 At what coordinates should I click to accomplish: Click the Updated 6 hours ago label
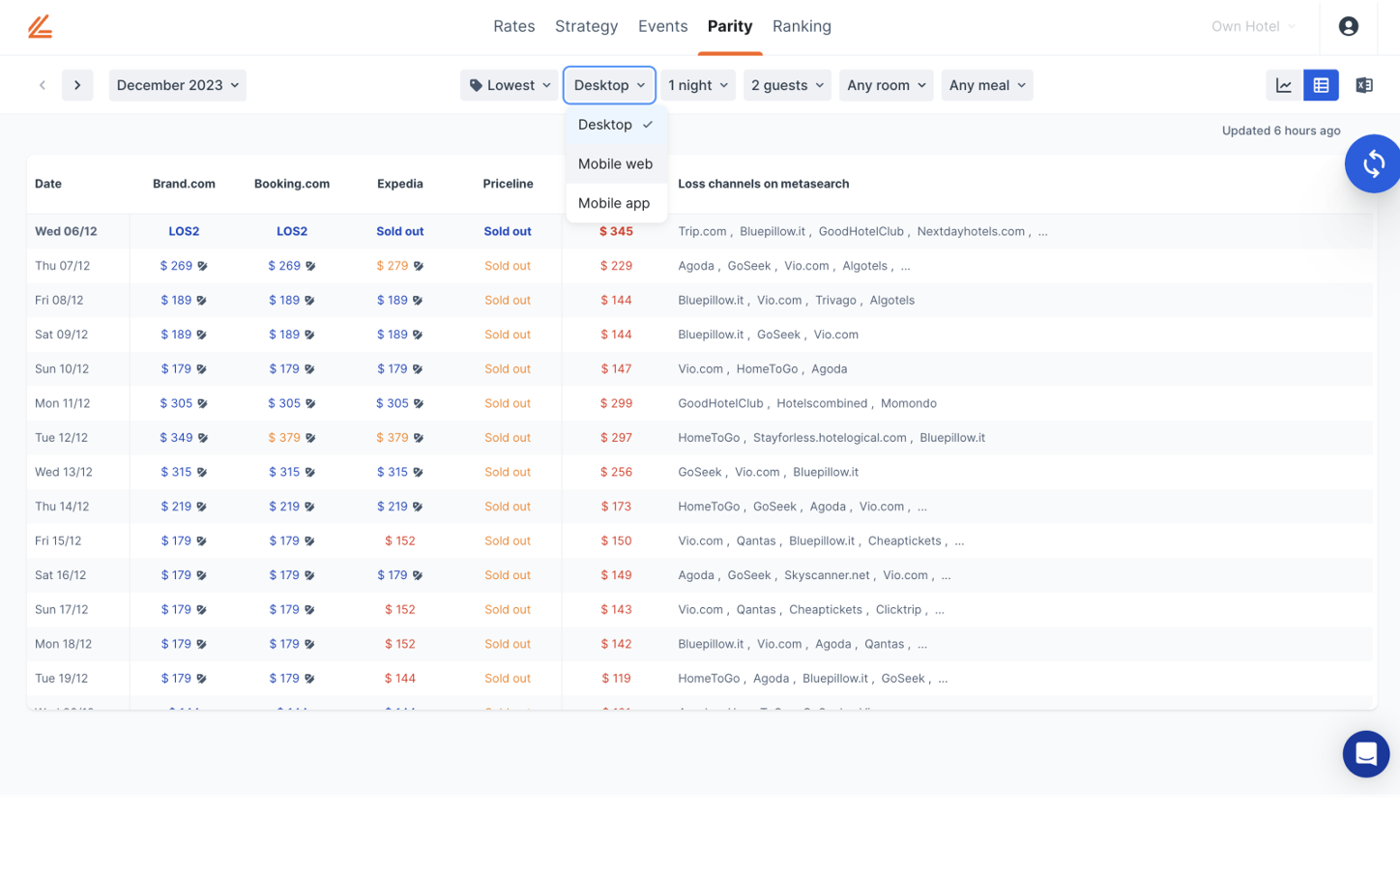click(x=1281, y=131)
